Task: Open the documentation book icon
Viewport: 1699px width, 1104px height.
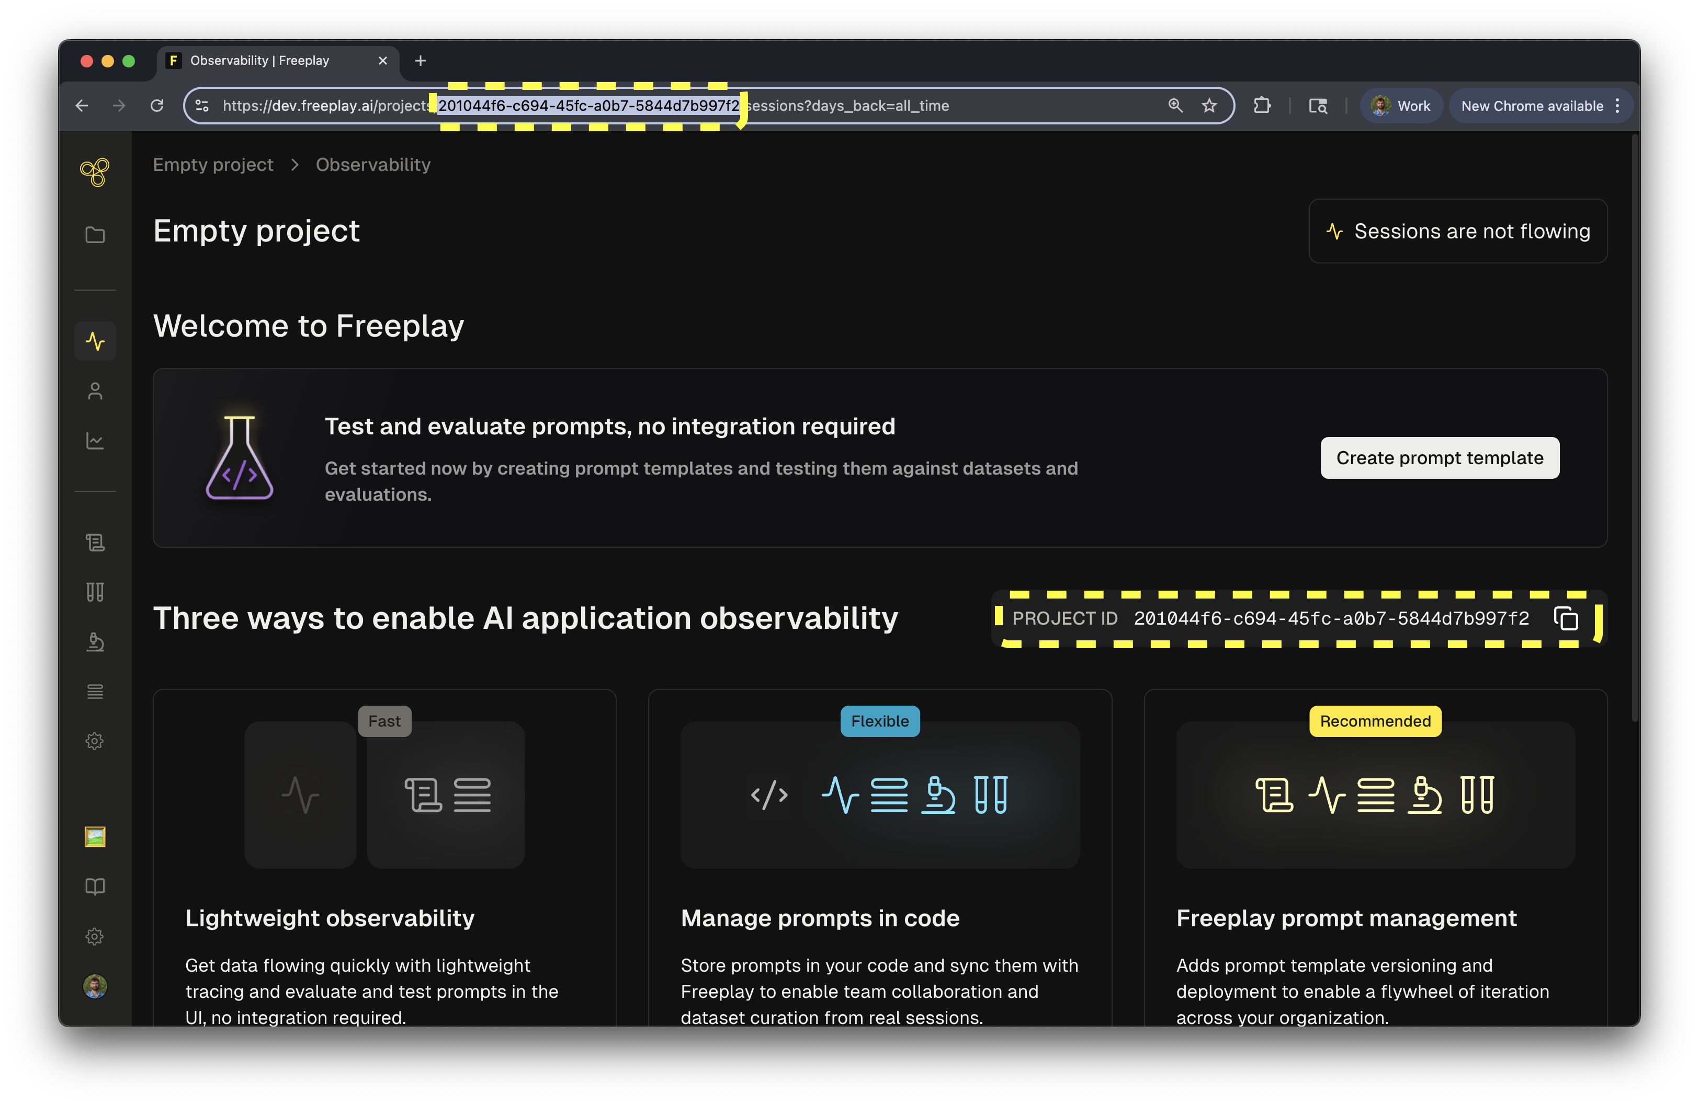Action: click(95, 887)
